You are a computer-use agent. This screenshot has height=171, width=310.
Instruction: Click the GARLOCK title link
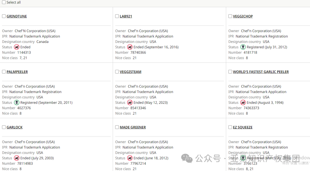click(x=14, y=128)
